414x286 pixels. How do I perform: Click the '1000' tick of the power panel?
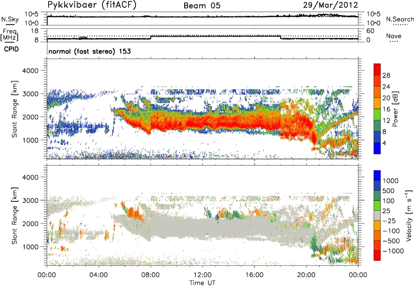pos(30,140)
